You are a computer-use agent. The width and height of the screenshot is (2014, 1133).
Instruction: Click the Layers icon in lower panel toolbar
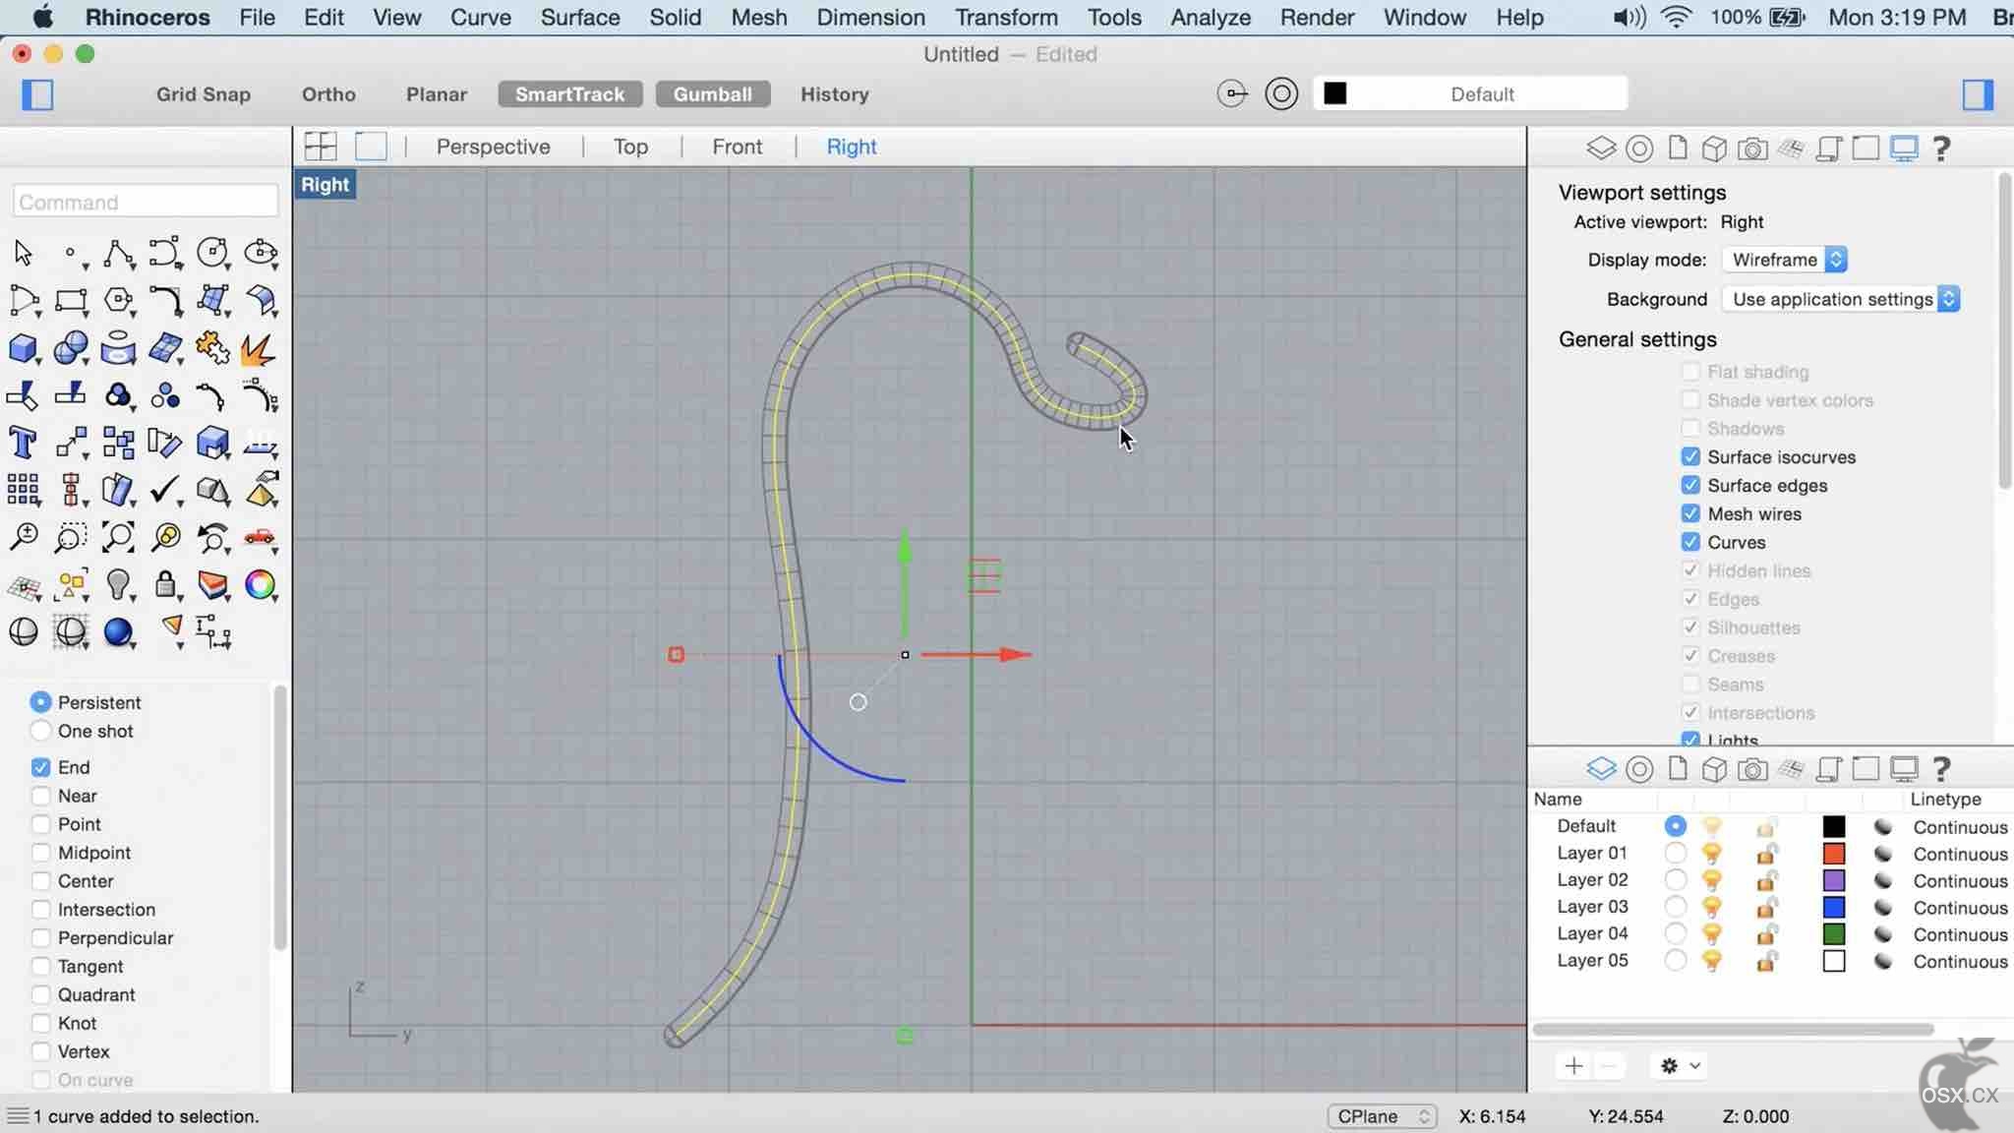[x=1601, y=768]
